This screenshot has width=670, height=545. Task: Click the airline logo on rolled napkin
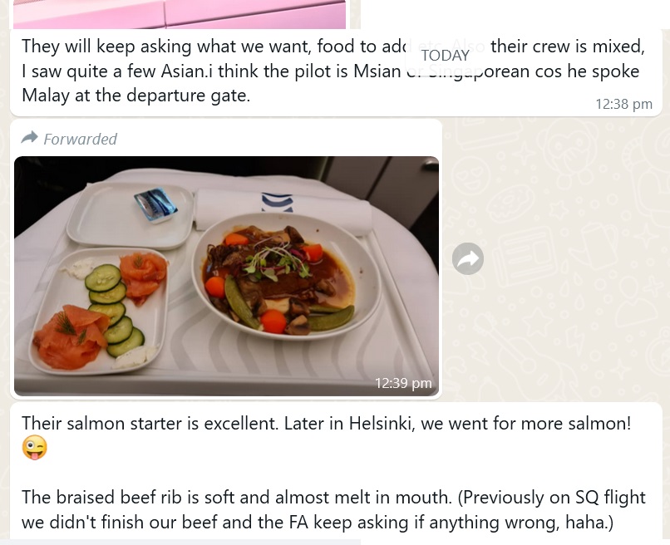[x=278, y=202]
